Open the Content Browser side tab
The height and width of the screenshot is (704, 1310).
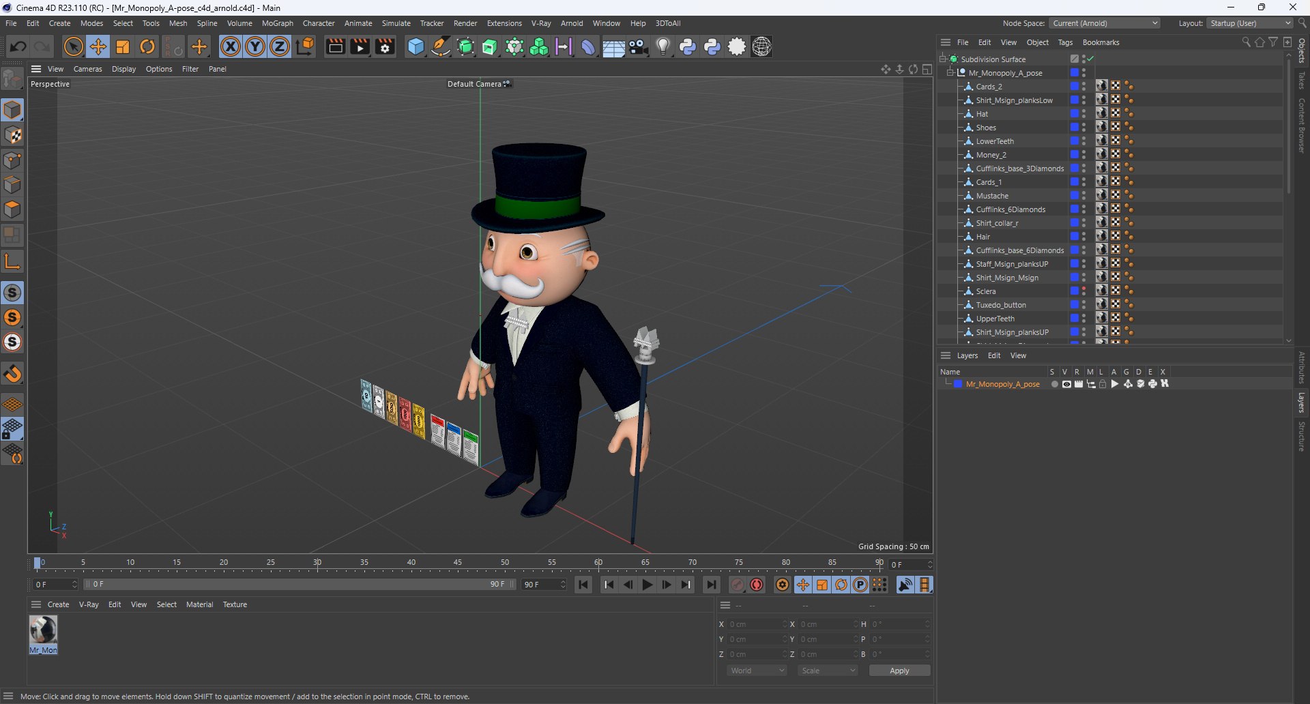pos(1302,125)
